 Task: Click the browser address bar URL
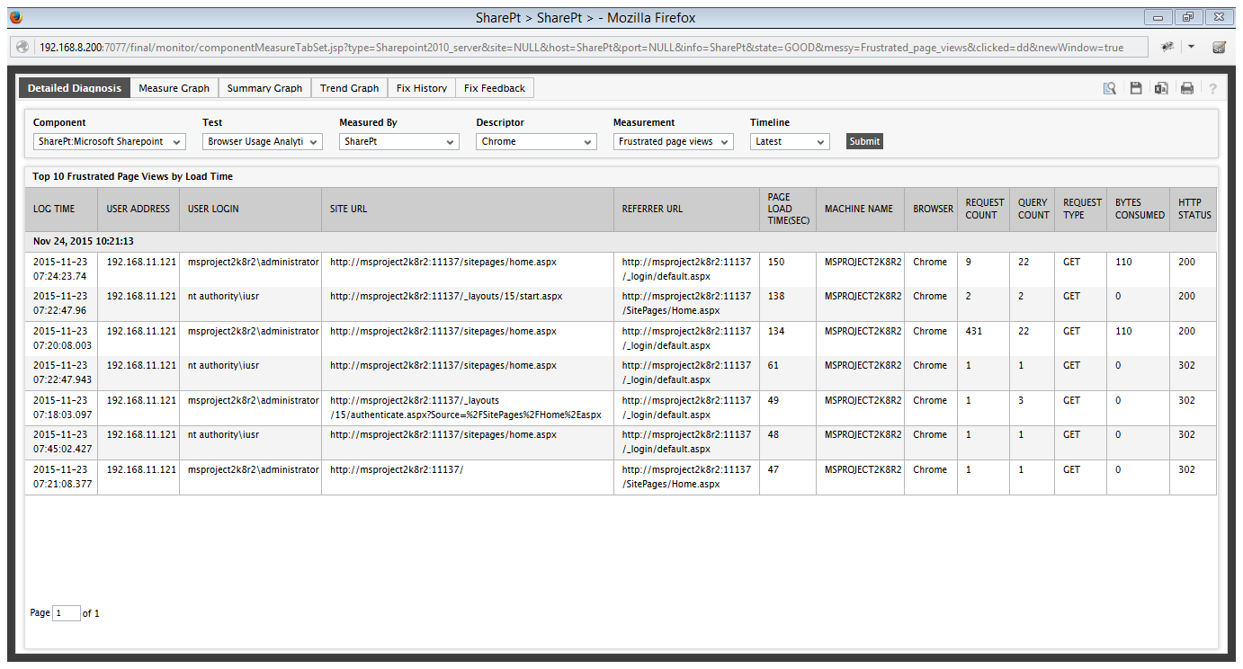(582, 48)
